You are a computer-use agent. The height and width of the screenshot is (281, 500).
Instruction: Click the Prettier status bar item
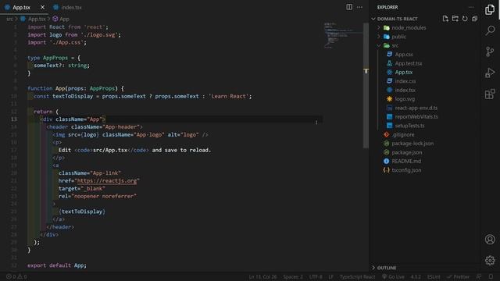pos(459,277)
